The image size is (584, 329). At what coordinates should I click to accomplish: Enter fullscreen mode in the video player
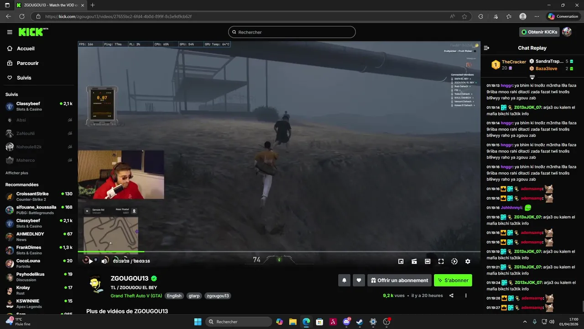441,261
